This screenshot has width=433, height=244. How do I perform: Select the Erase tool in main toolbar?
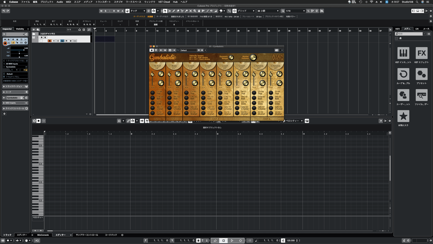[178, 11]
